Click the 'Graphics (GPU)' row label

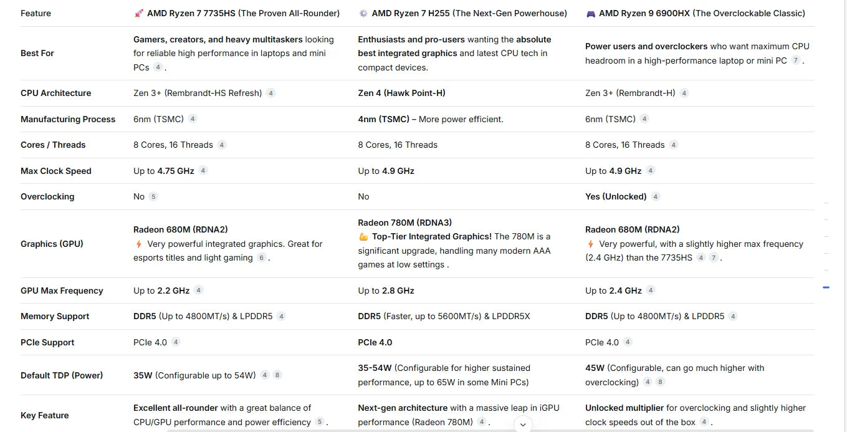52,244
